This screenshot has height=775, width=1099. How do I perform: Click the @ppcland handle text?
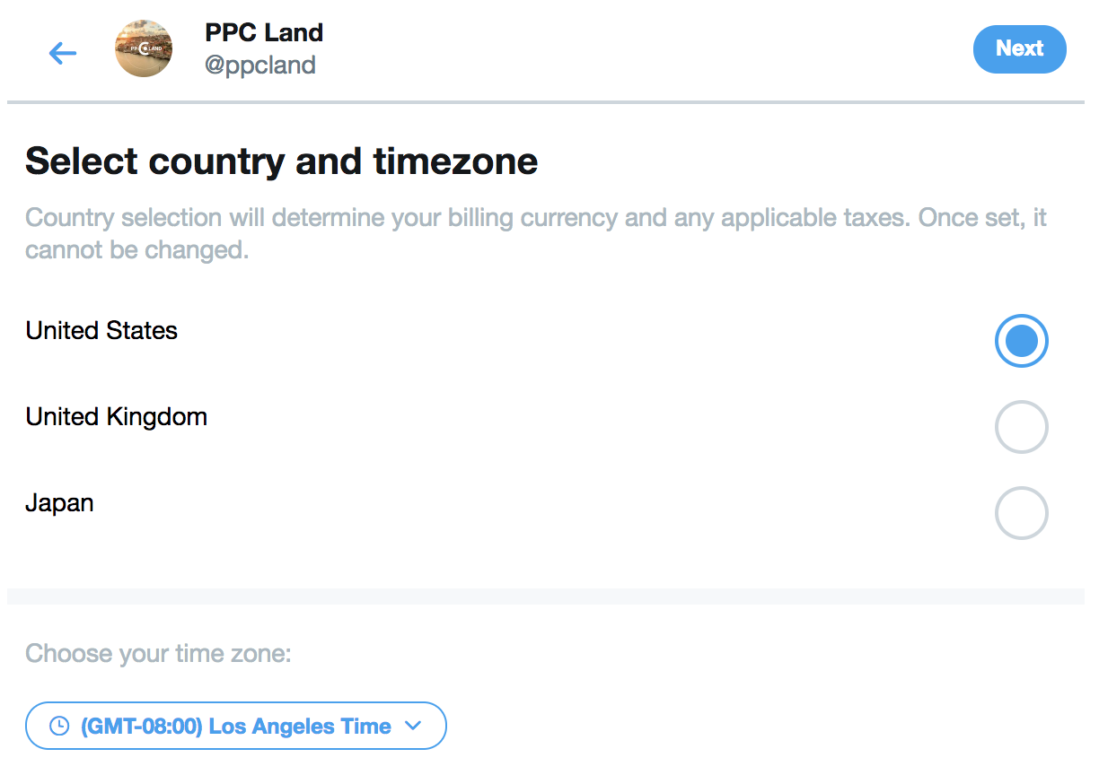260,65
